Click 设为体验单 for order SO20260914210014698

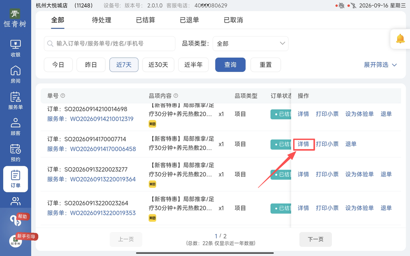[x=360, y=114]
